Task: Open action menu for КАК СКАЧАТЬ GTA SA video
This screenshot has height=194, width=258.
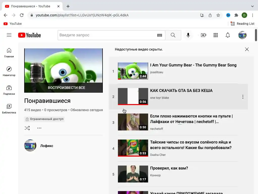Action: pos(243,97)
